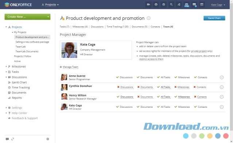The image size is (233, 143).
Task: Click the chat icon at sidebar bottom
Action: (7, 139)
